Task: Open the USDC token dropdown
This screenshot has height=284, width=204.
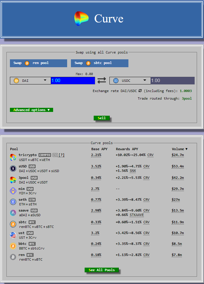Action: pos(130,81)
